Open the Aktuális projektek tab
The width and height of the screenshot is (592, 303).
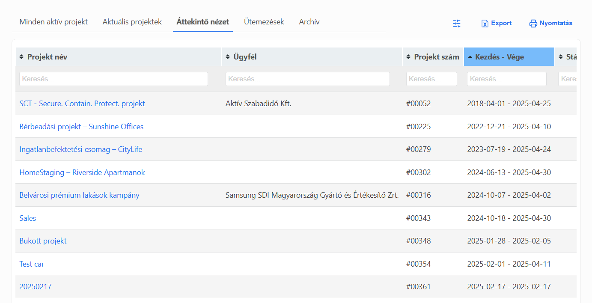click(x=132, y=22)
